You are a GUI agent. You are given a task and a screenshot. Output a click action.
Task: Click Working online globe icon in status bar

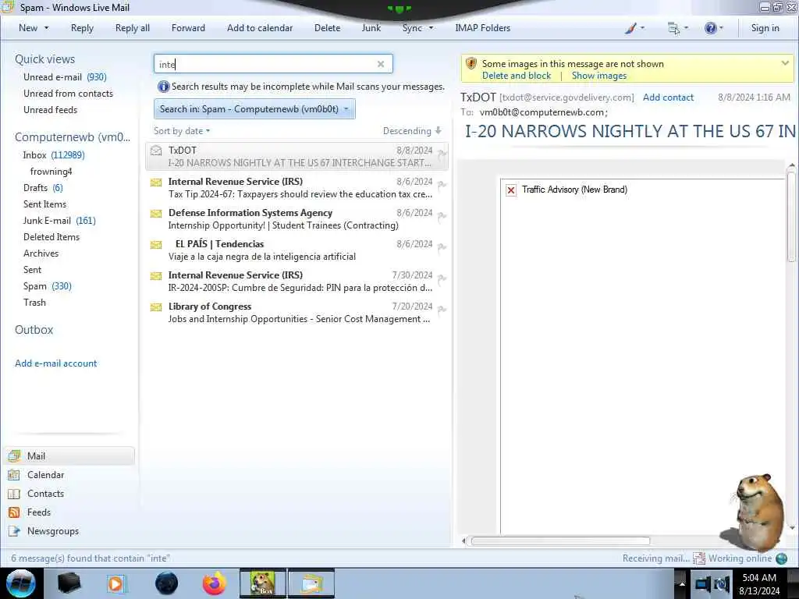coord(781,558)
